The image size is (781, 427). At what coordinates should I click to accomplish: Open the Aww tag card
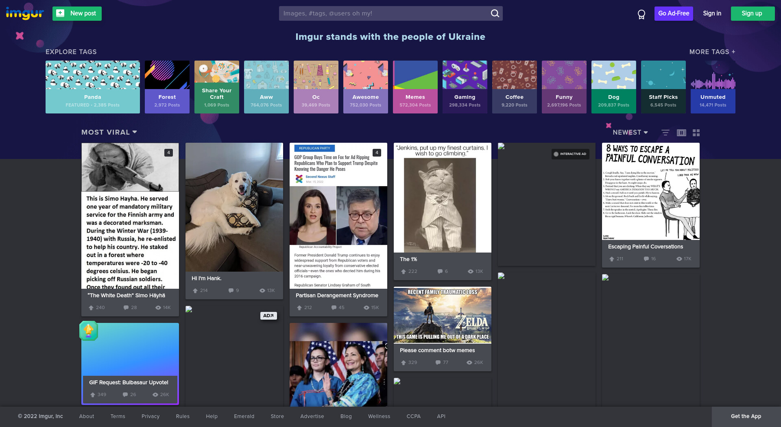[x=266, y=87]
